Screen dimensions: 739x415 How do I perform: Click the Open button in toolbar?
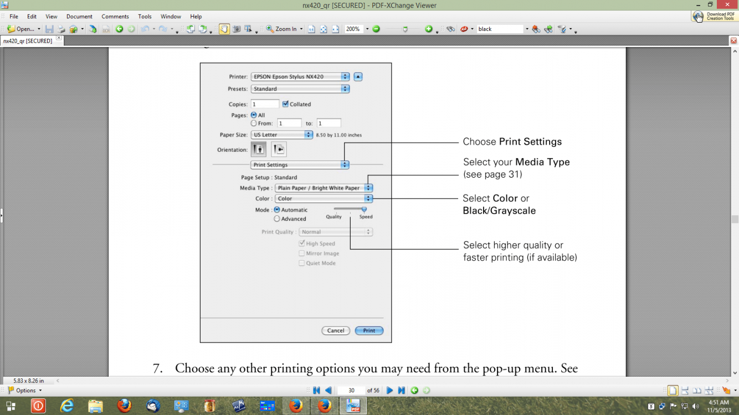click(20, 29)
